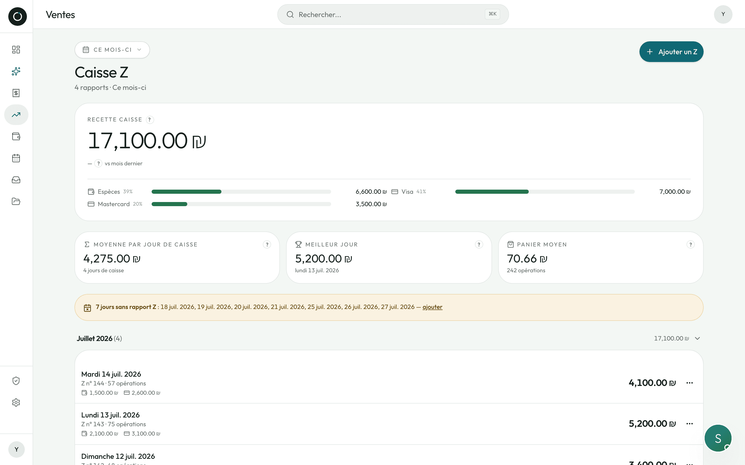The height and width of the screenshot is (465, 745).
Task: Select the sales trend icon in sidebar
Action: pyautogui.click(x=16, y=115)
